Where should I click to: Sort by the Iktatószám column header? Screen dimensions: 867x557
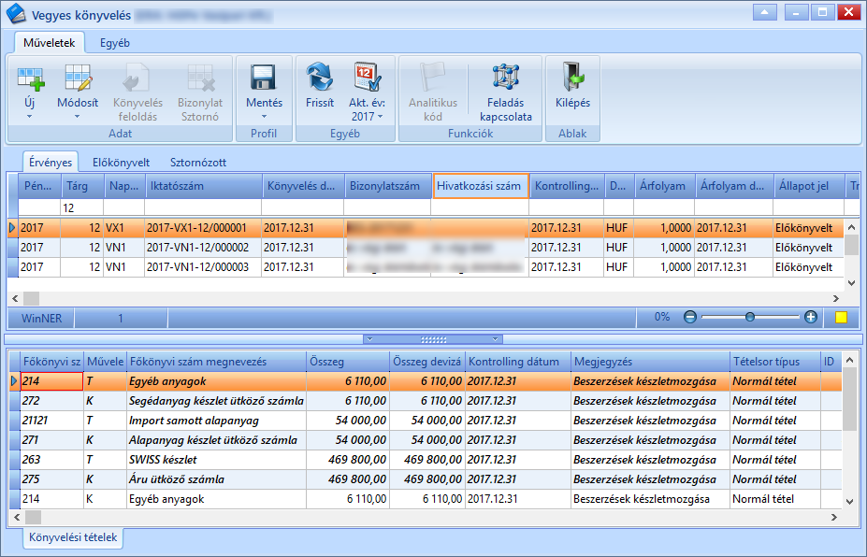(204, 186)
